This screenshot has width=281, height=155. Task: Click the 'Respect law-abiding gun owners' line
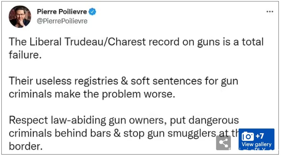[124, 120]
